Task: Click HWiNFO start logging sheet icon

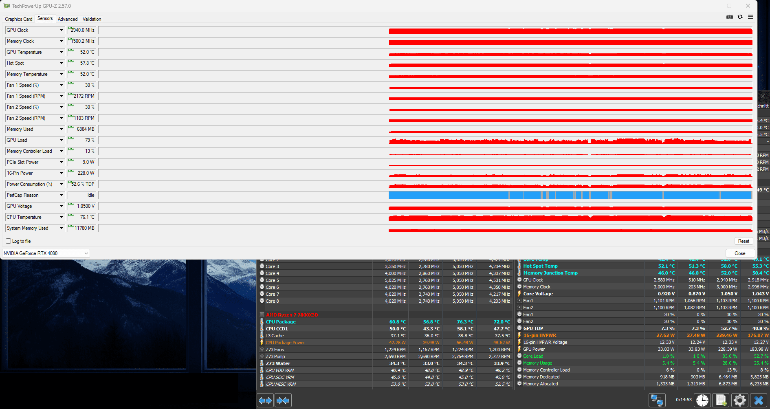Action: tap(721, 400)
